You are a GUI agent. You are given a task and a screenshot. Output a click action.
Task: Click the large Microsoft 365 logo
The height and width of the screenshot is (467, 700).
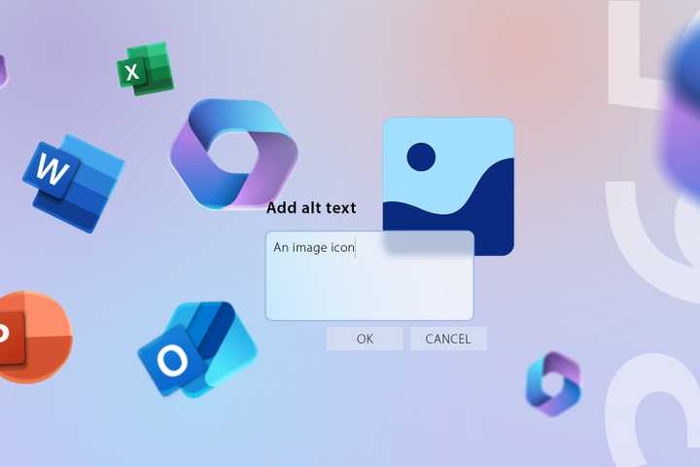[x=231, y=153]
